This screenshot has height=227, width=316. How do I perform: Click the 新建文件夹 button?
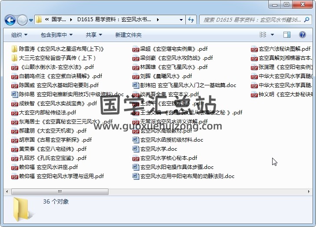point(128,35)
